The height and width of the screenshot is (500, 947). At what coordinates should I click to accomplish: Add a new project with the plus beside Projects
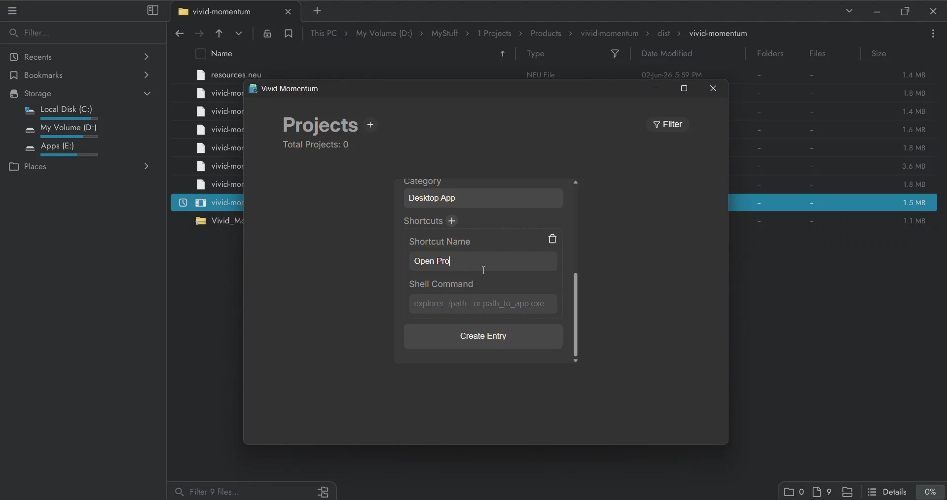click(371, 125)
